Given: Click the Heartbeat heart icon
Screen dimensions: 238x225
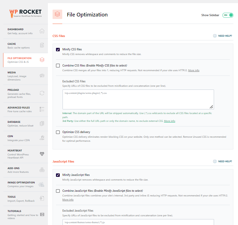Looking at the screenshot, I should pos(42,154).
